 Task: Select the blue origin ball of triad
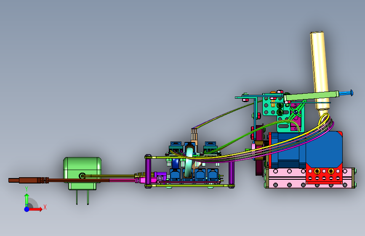[27, 209]
